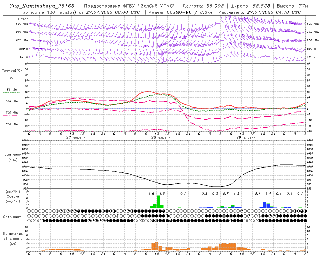Click the tallest green precipitation bar
Image resolution: width=320 pixels, height=256 pixels.
click(x=158, y=202)
